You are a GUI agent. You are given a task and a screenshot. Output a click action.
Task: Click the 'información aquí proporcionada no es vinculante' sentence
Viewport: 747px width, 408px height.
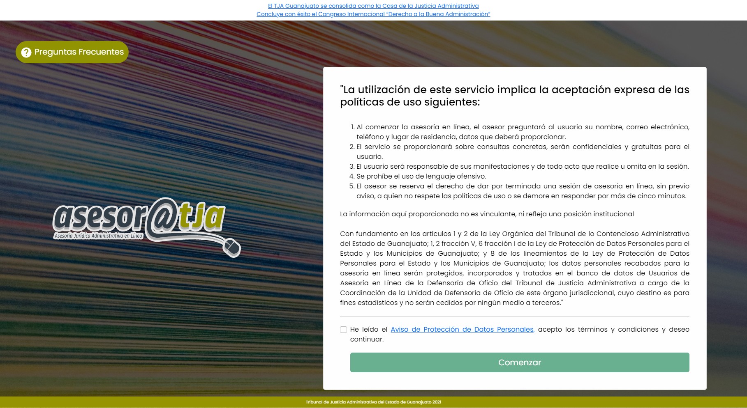487,214
